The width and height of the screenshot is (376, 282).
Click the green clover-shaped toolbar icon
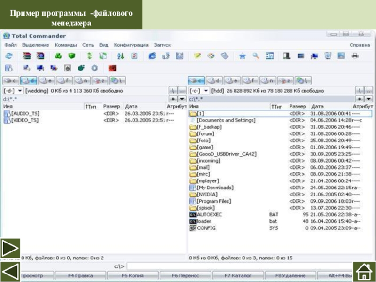tap(58, 56)
